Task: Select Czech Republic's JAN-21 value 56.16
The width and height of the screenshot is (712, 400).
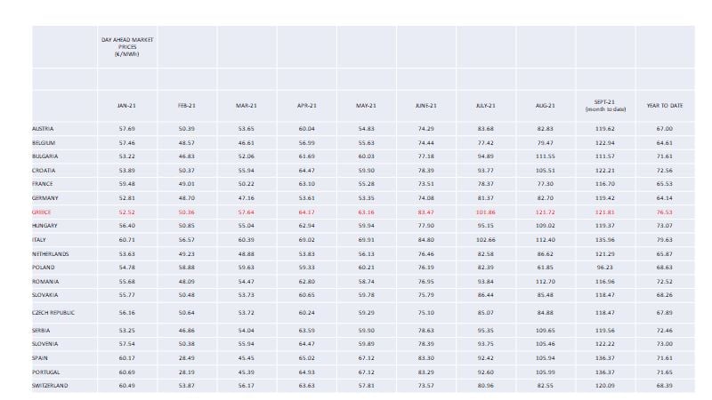Action: [126, 313]
